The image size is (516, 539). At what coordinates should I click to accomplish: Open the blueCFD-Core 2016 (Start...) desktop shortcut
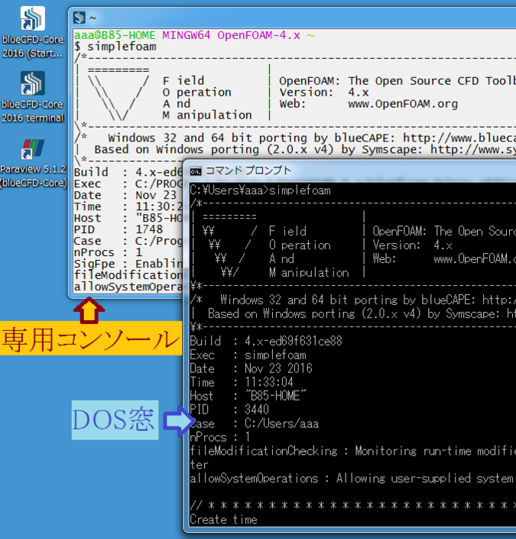(33, 33)
